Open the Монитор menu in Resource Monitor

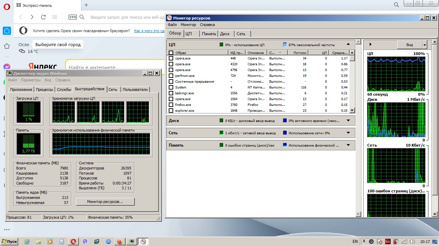tap(188, 25)
